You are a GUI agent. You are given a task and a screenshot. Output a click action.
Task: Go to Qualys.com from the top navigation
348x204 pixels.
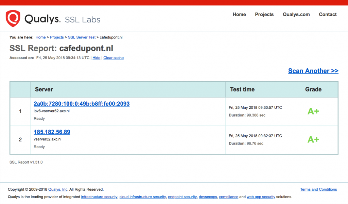point(296,14)
